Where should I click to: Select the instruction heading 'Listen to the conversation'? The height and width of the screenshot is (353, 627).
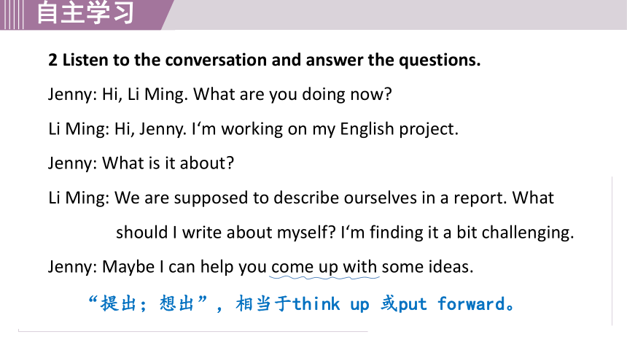click(x=265, y=60)
